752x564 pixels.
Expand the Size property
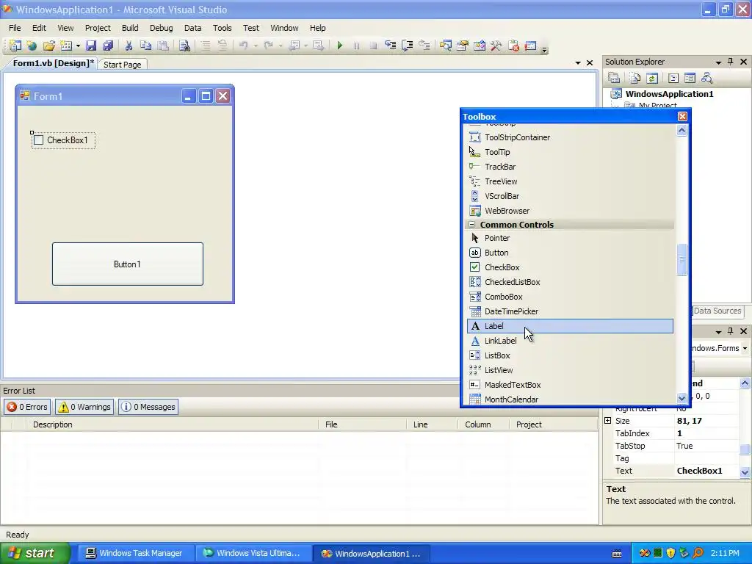click(607, 421)
